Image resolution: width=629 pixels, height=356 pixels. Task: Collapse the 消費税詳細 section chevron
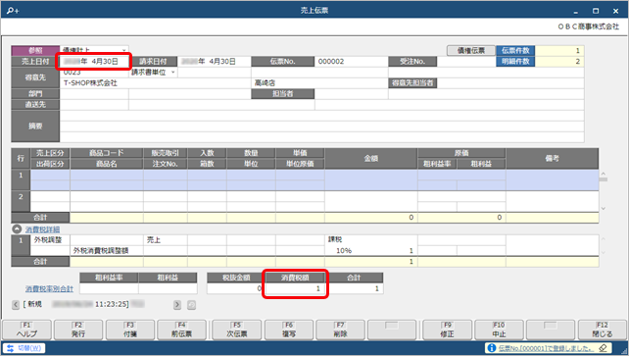point(17,229)
